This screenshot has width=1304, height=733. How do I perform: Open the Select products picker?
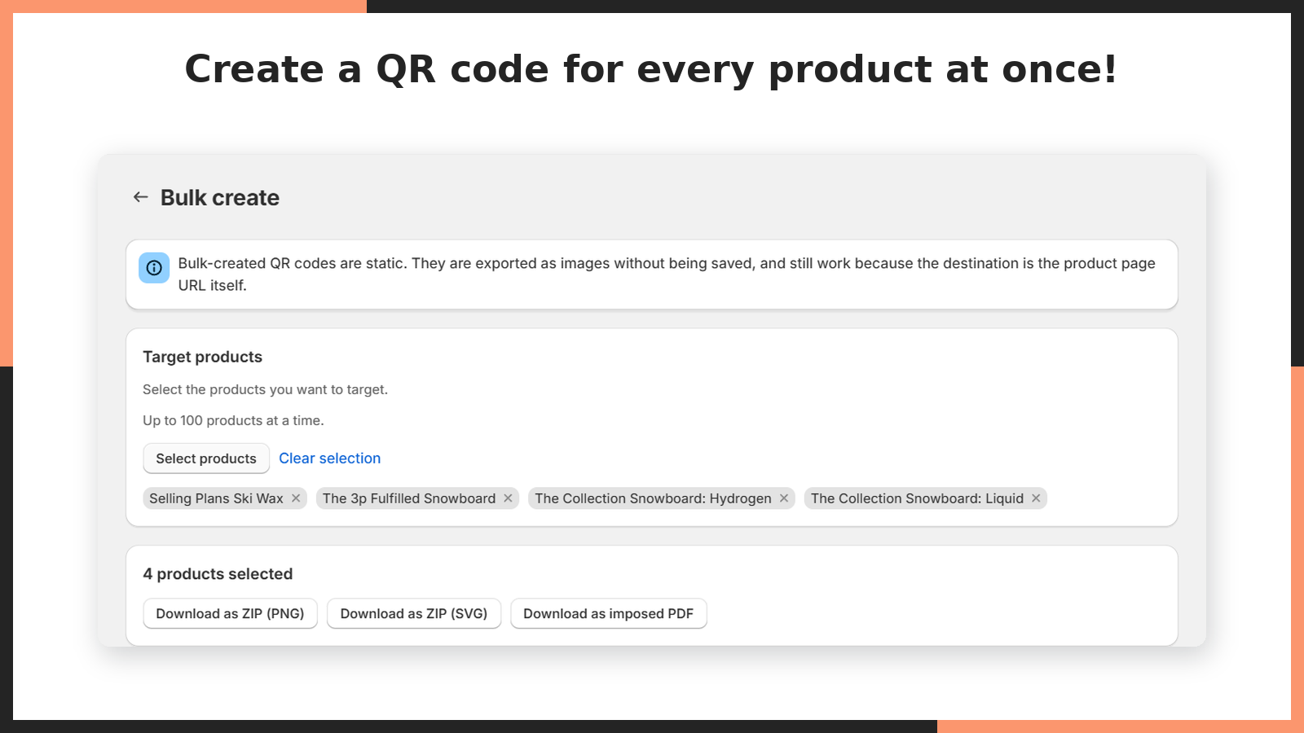tap(206, 459)
